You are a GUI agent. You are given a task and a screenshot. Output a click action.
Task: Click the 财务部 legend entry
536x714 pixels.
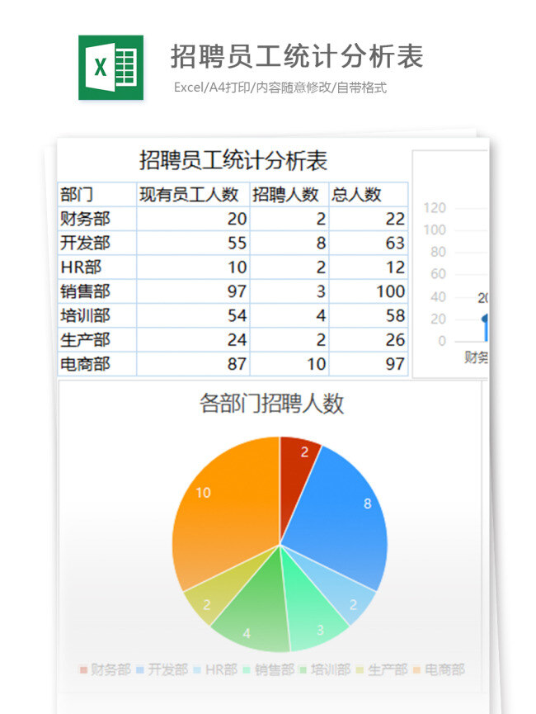pyautogui.click(x=105, y=669)
